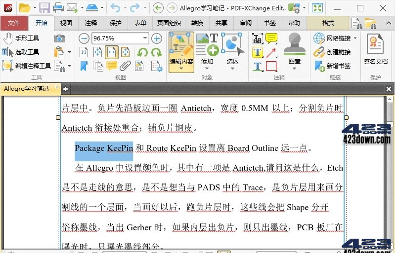Select the typewriter text tool
395x253 pixels.
click(x=257, y=38)
